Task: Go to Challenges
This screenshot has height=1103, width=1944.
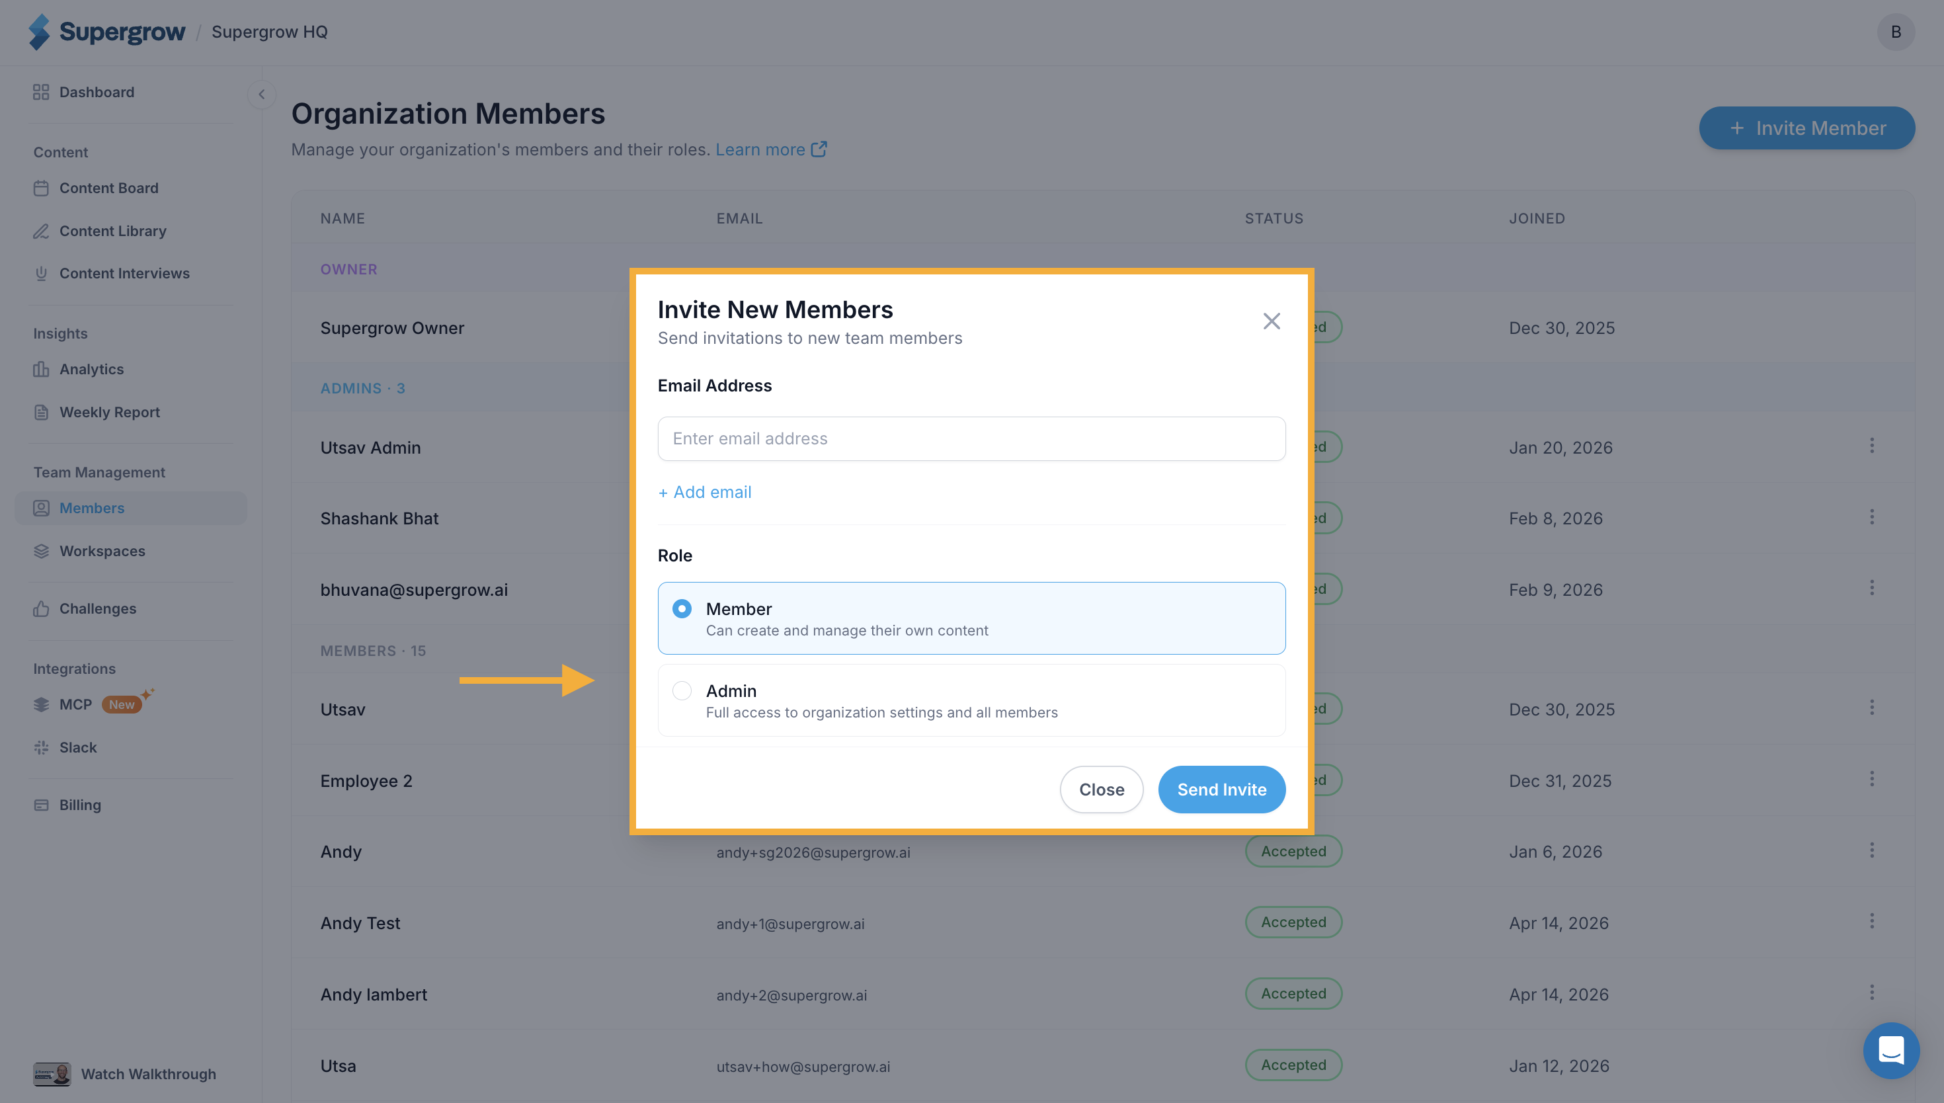Action: 84,608
